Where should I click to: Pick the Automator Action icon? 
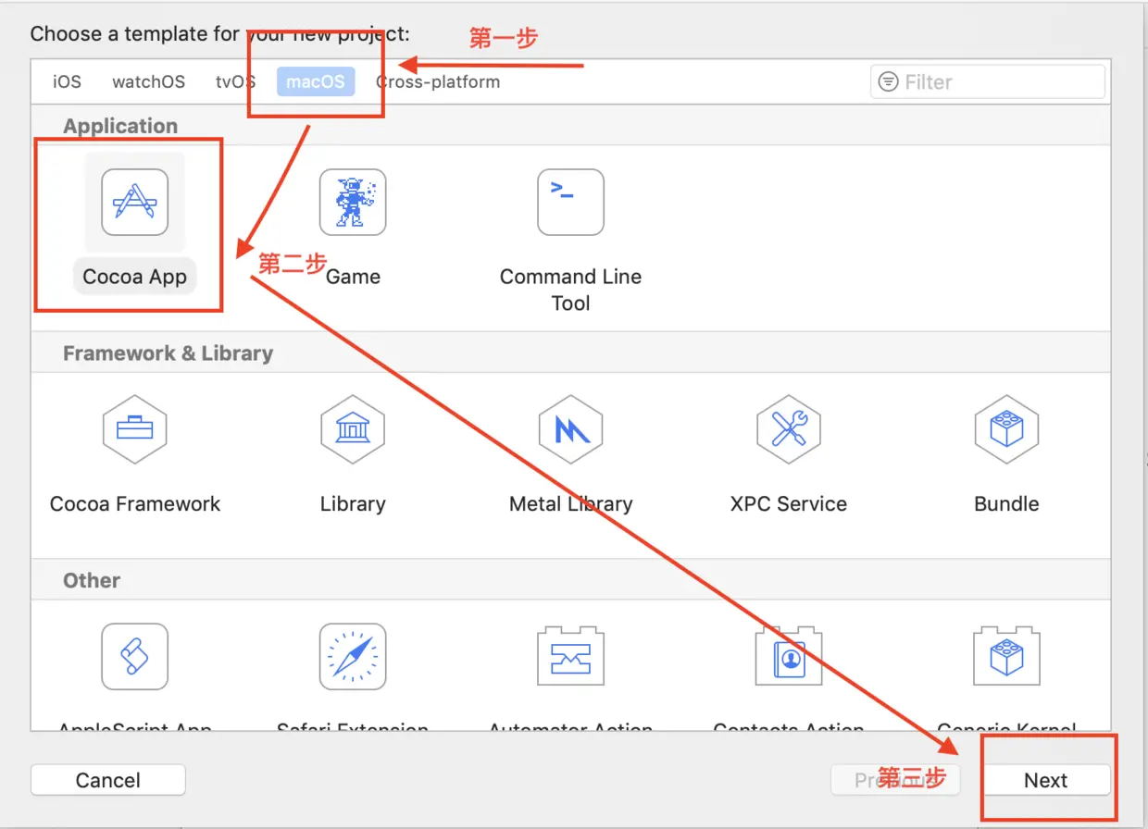(570, 656)
